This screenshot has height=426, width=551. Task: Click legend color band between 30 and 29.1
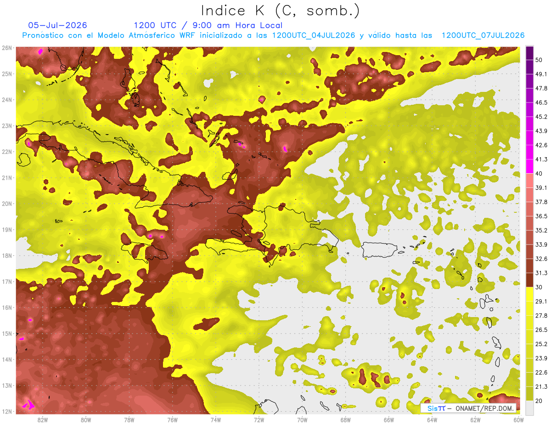tap(529, 294)
